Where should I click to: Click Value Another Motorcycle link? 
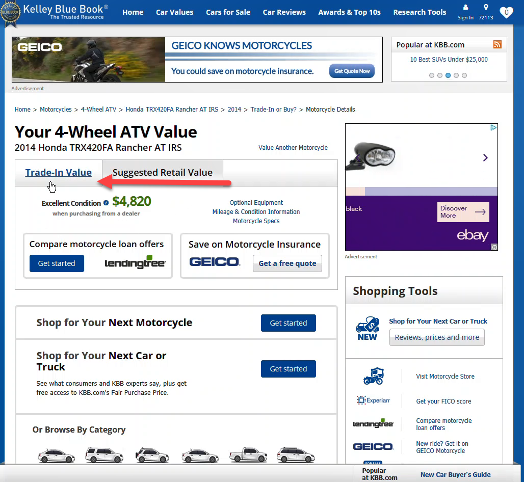click(x=293, y=148)
